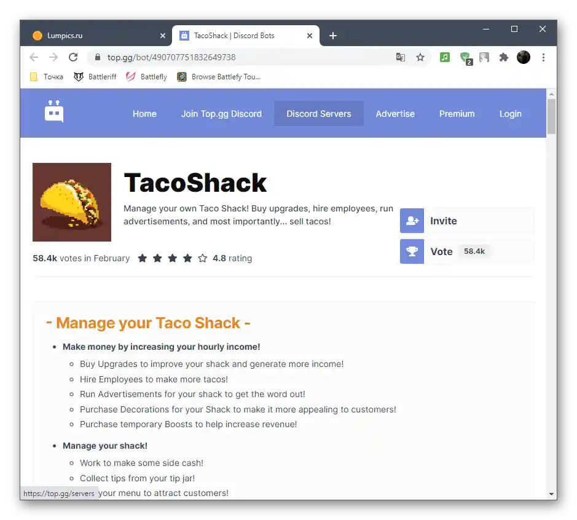Click the 'Manage your shack!' bullet

coord(105,446)
